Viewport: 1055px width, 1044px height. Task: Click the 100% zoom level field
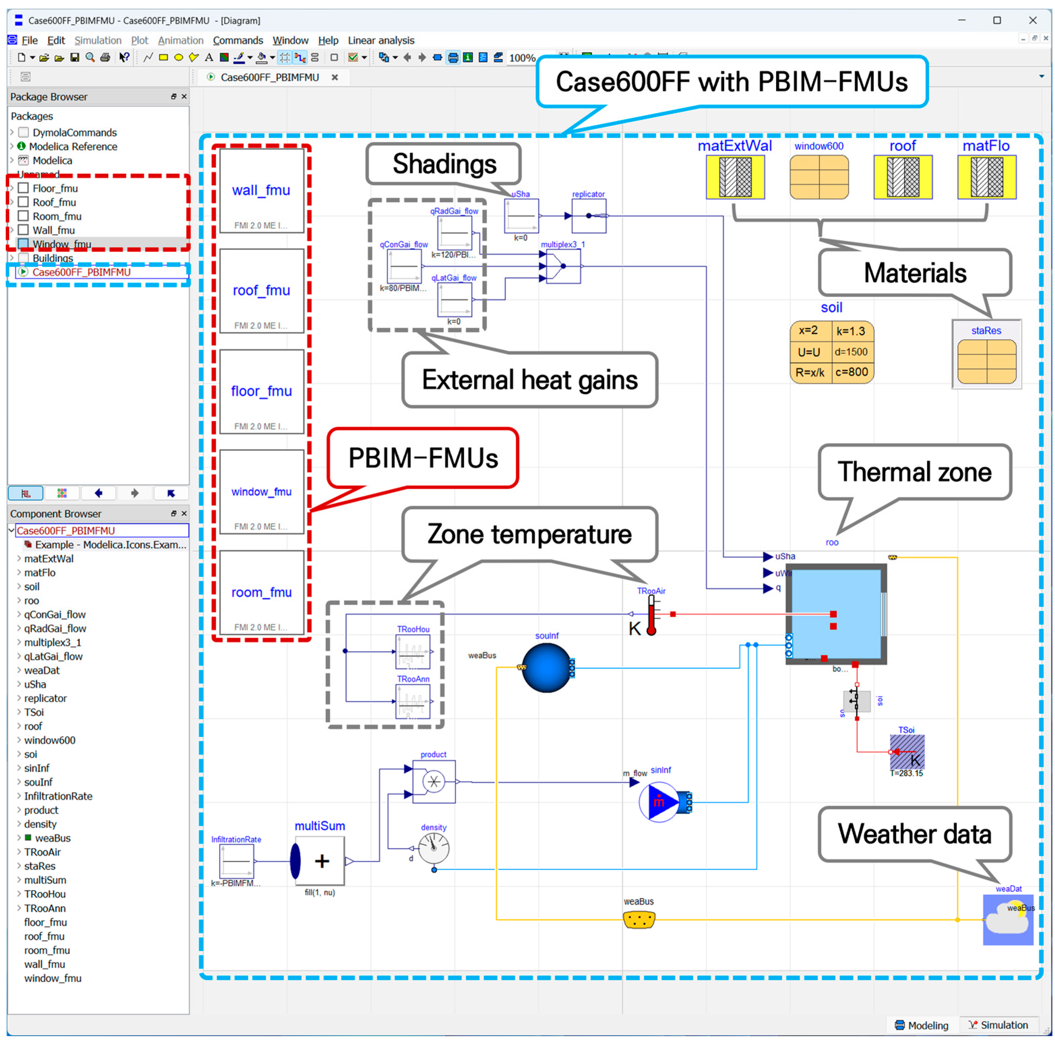click(521, 58)
